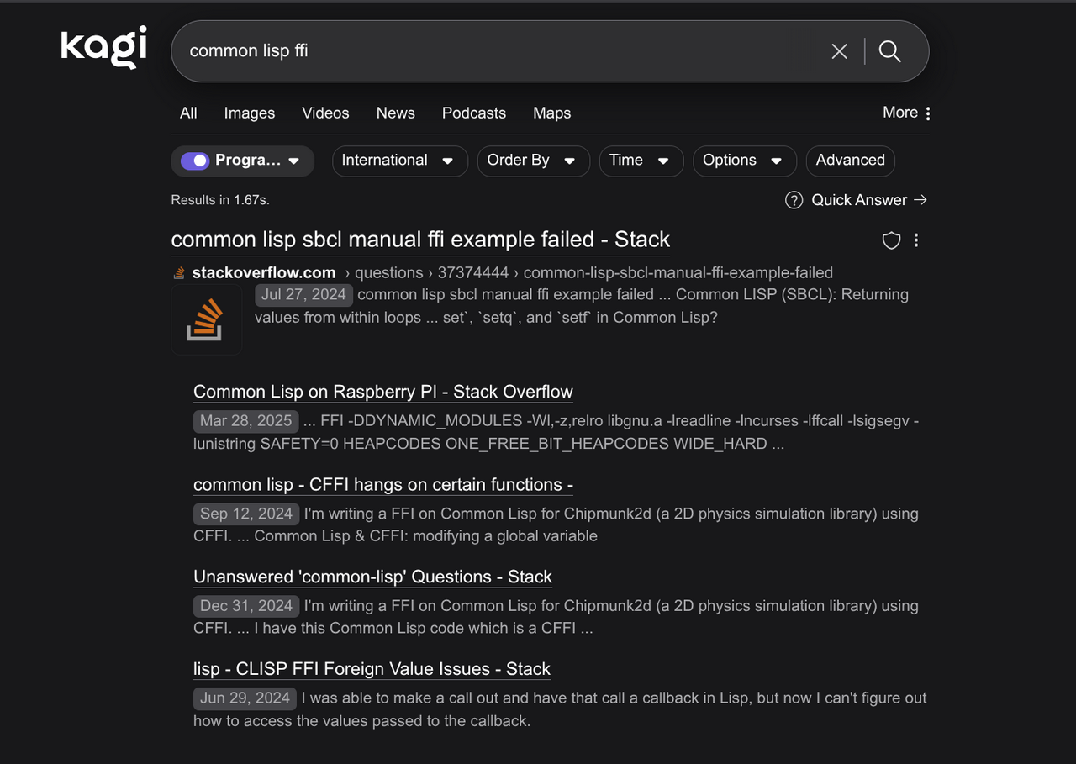1076x764 pixels.
Task: Click 'Results in 1.67s.' text
Action: (220, 200)
